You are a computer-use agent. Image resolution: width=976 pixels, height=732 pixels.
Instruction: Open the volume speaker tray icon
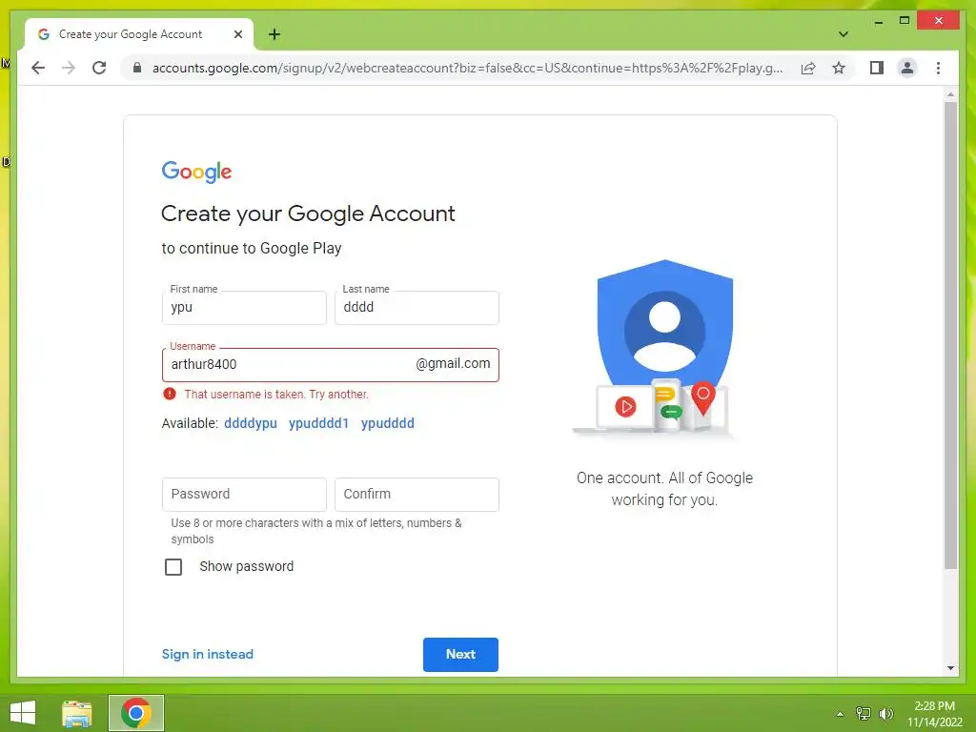(885, 714)
